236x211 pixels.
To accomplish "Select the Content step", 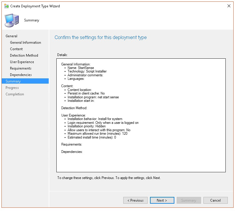I will point(16,49).
